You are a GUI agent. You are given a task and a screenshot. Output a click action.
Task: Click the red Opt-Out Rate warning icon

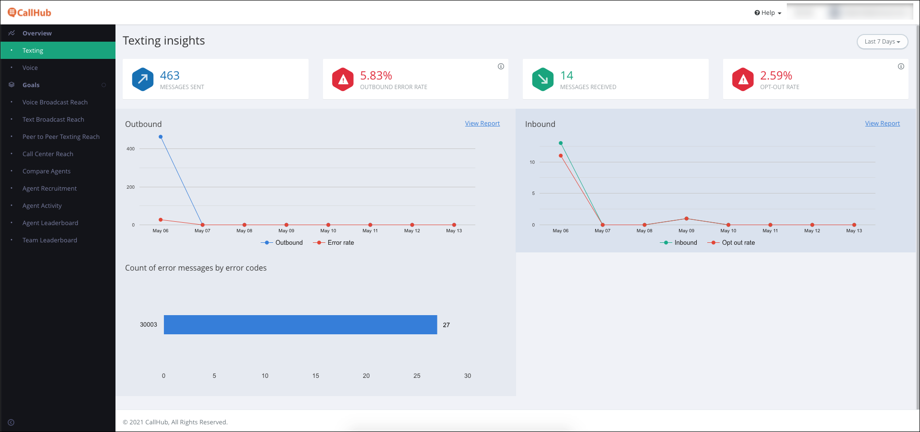click(x=743, y=79)
